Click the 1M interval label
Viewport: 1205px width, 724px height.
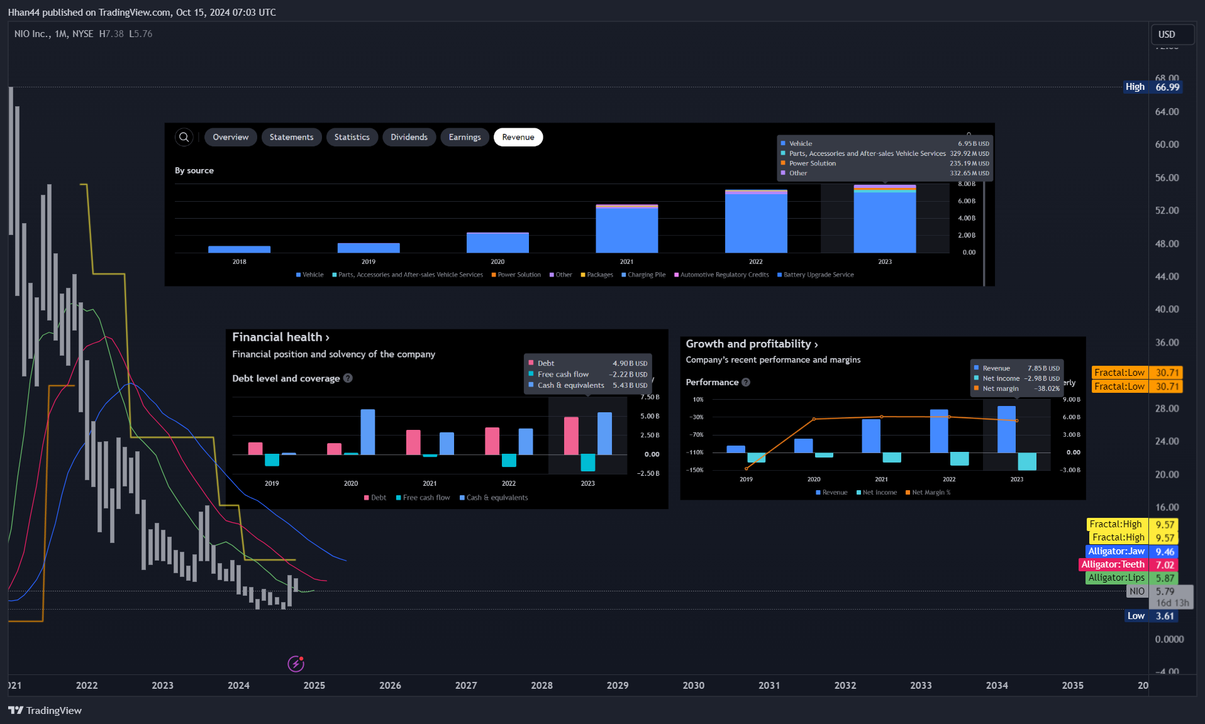point(61,34)
